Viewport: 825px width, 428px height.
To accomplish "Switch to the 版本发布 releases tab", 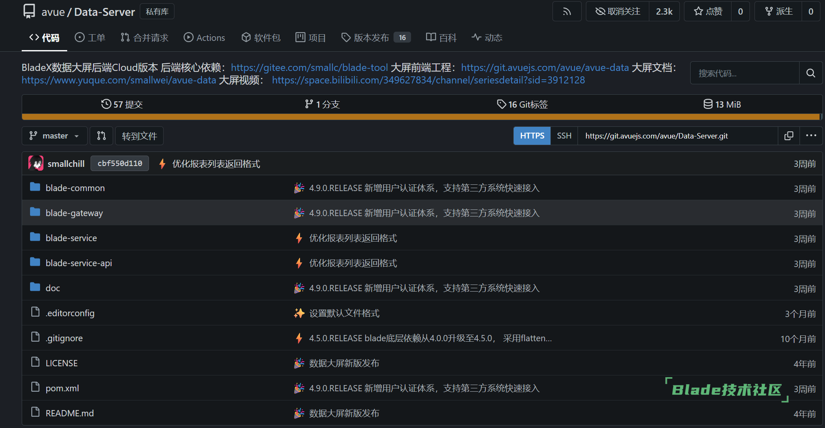I will [371, 38].
